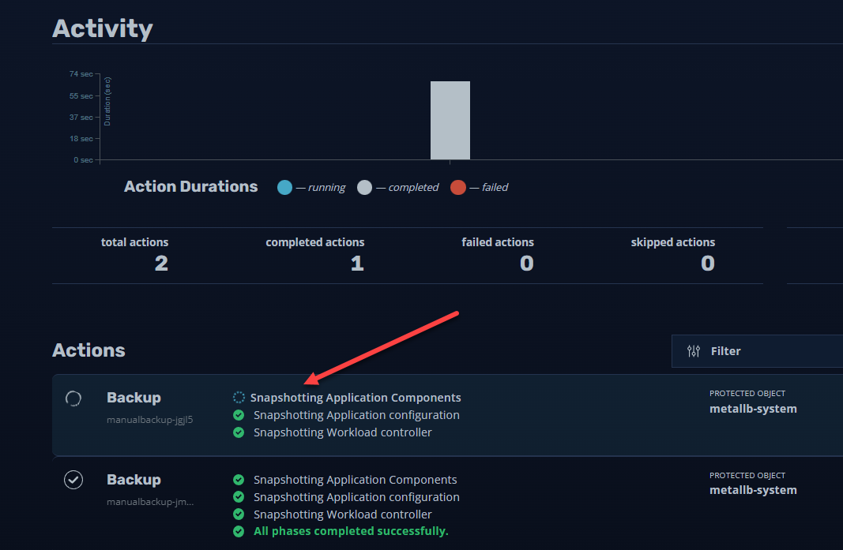Click the green check for completed backup's Application Components
This screenshot has height=550, width=843.
coord(239,480)
